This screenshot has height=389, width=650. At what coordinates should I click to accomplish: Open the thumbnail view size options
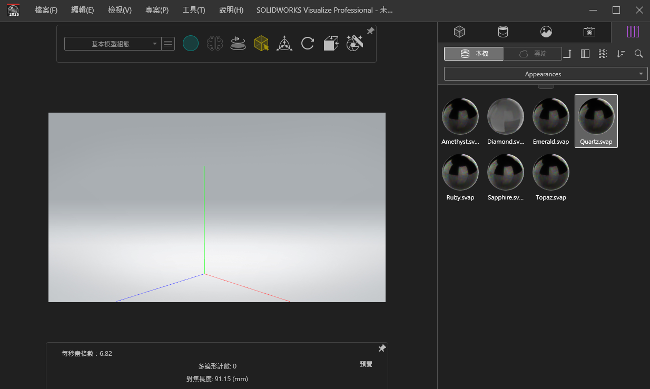pyautogui.click(x=603, y=54)
